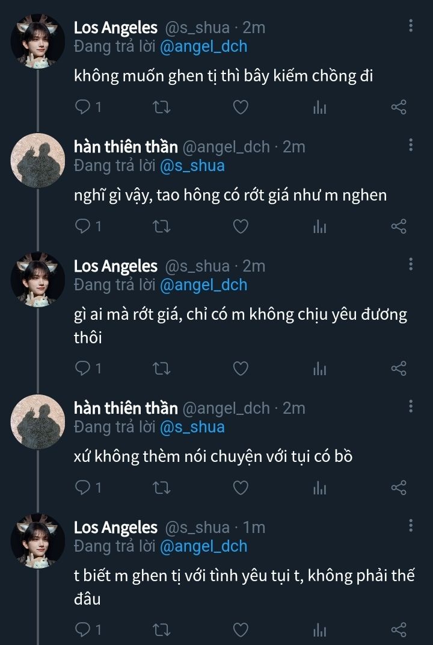
Task: View analytics for the "nghĩ gì vậy" tweet
Action: point(319,226)
